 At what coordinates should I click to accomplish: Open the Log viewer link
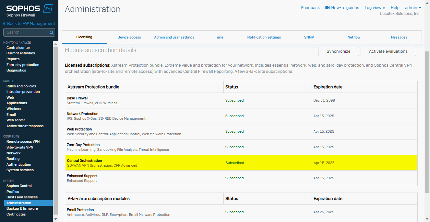click(375, 7)
